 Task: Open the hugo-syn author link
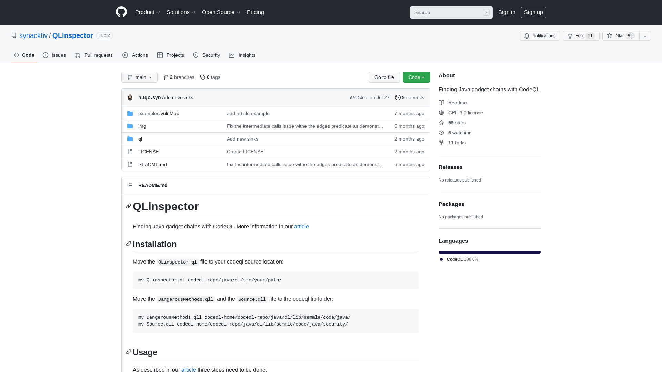(x=149, y=97)
